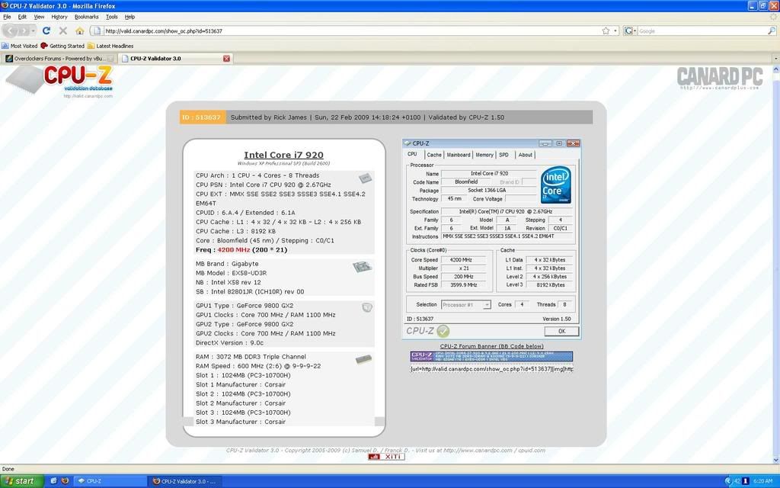Click the Canard PC logo

click(x=719, y=77)
